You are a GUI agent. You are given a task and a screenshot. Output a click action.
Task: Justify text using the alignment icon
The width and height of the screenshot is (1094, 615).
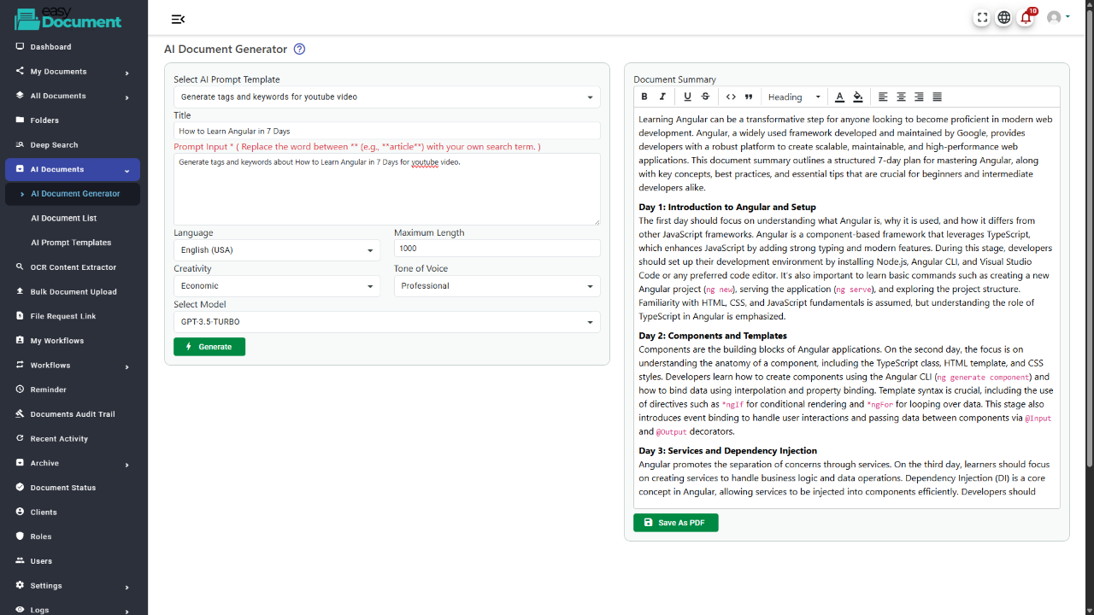pos(937,97)
